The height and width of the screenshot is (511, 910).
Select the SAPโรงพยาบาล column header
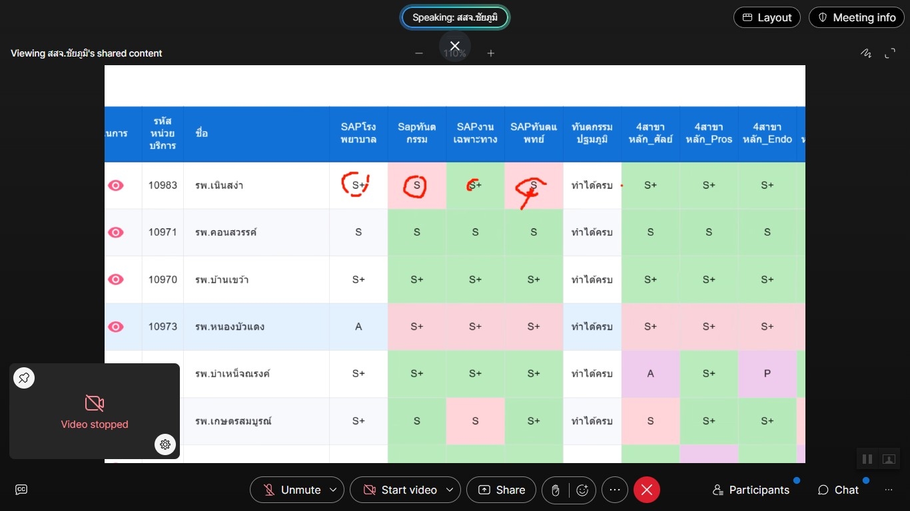click(x=358, y=133)
